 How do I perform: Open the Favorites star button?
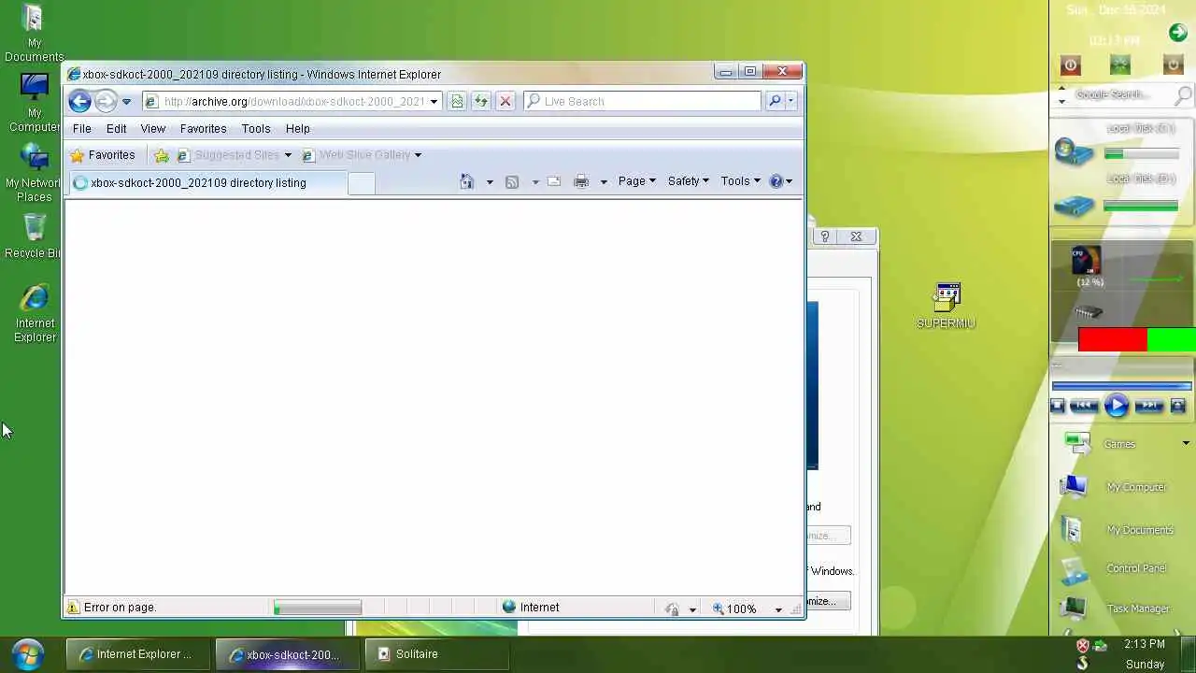point(103,155)
